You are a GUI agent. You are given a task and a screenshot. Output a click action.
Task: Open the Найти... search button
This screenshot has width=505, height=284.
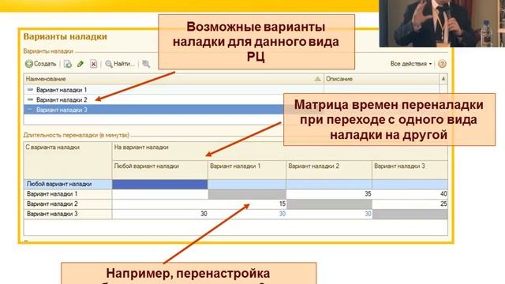120,64
